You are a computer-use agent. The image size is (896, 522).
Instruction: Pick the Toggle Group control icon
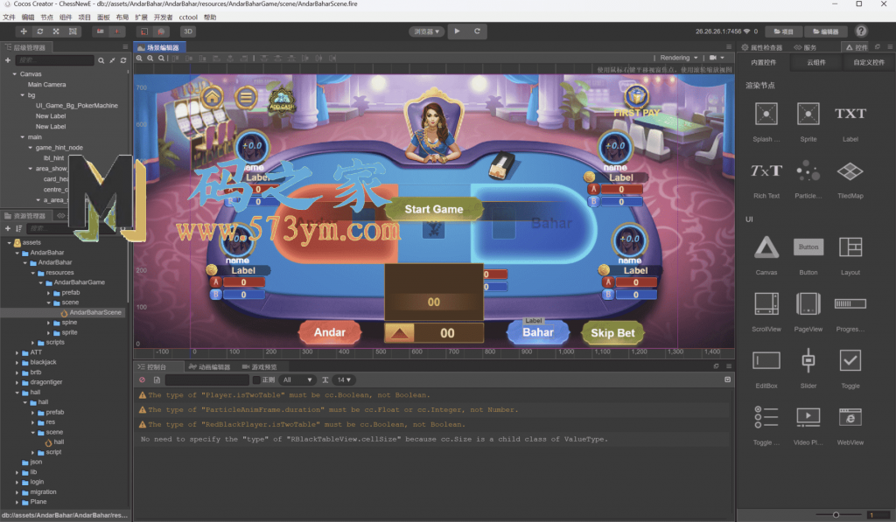coord(766,417)
